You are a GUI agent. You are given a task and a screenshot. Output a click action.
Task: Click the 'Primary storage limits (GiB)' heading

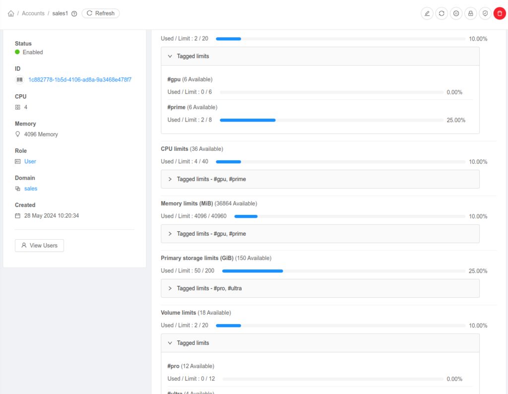click(197, 258)
